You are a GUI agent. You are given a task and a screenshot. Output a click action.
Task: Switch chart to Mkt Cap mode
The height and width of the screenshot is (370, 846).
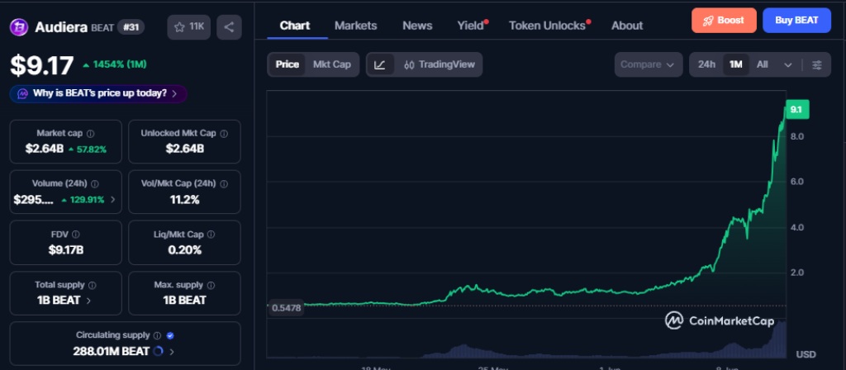[332, 64]
